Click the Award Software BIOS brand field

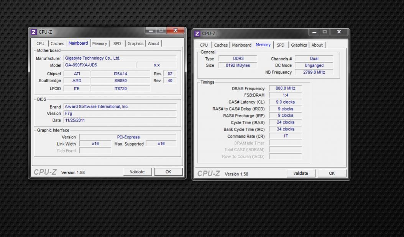pos(120,107)
